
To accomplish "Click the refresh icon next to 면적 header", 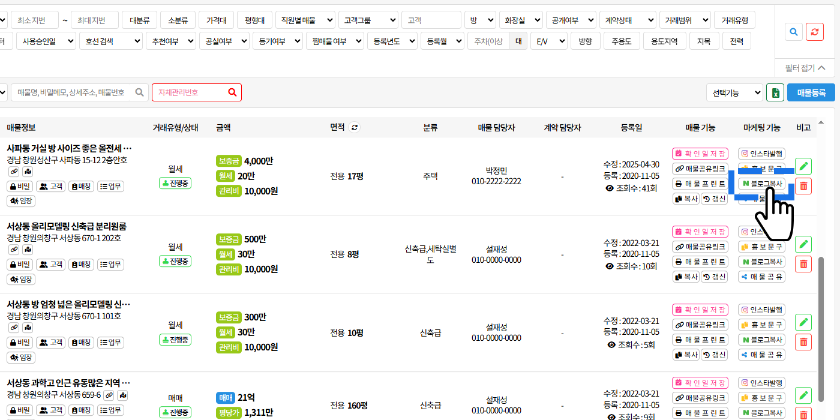I will click(x=355, y=127).
